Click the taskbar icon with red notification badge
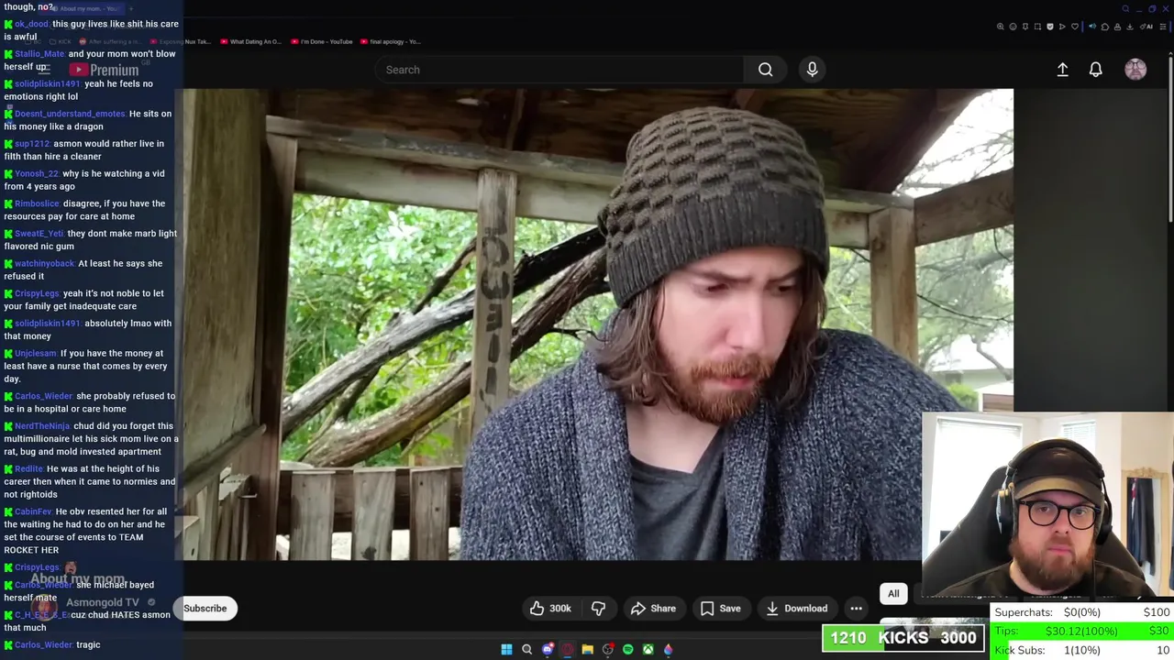Screen dimensions: 1174x660 [608, 649]
